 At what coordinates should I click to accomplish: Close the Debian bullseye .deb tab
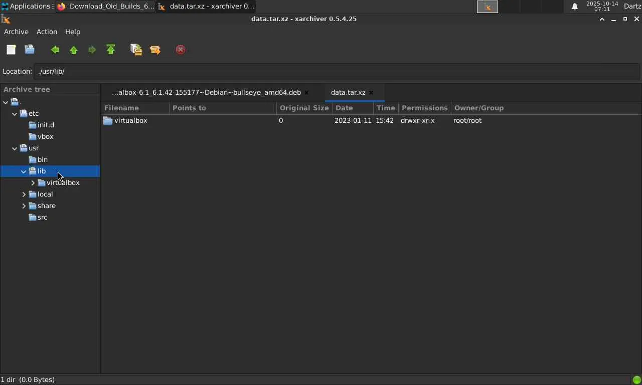(306, 93)
